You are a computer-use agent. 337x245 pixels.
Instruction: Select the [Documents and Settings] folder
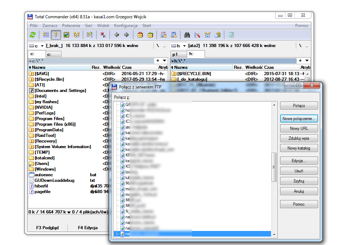tap(60, 91)
